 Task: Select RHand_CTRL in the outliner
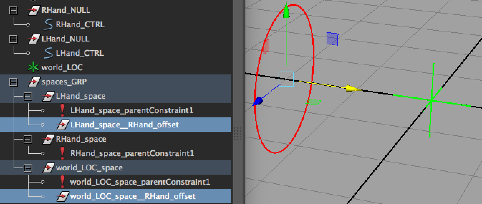(x=80, y=25)
